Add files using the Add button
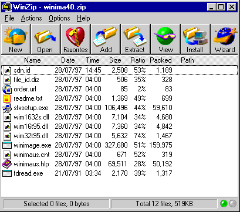240x212 pixels. [106, 39]
